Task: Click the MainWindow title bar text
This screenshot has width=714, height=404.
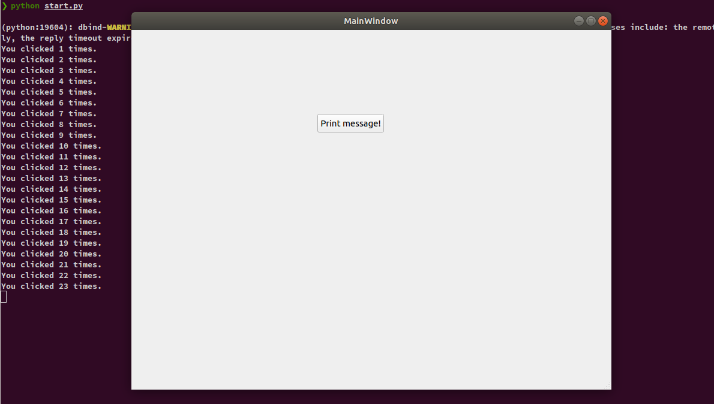Action: tap(370, 21)
